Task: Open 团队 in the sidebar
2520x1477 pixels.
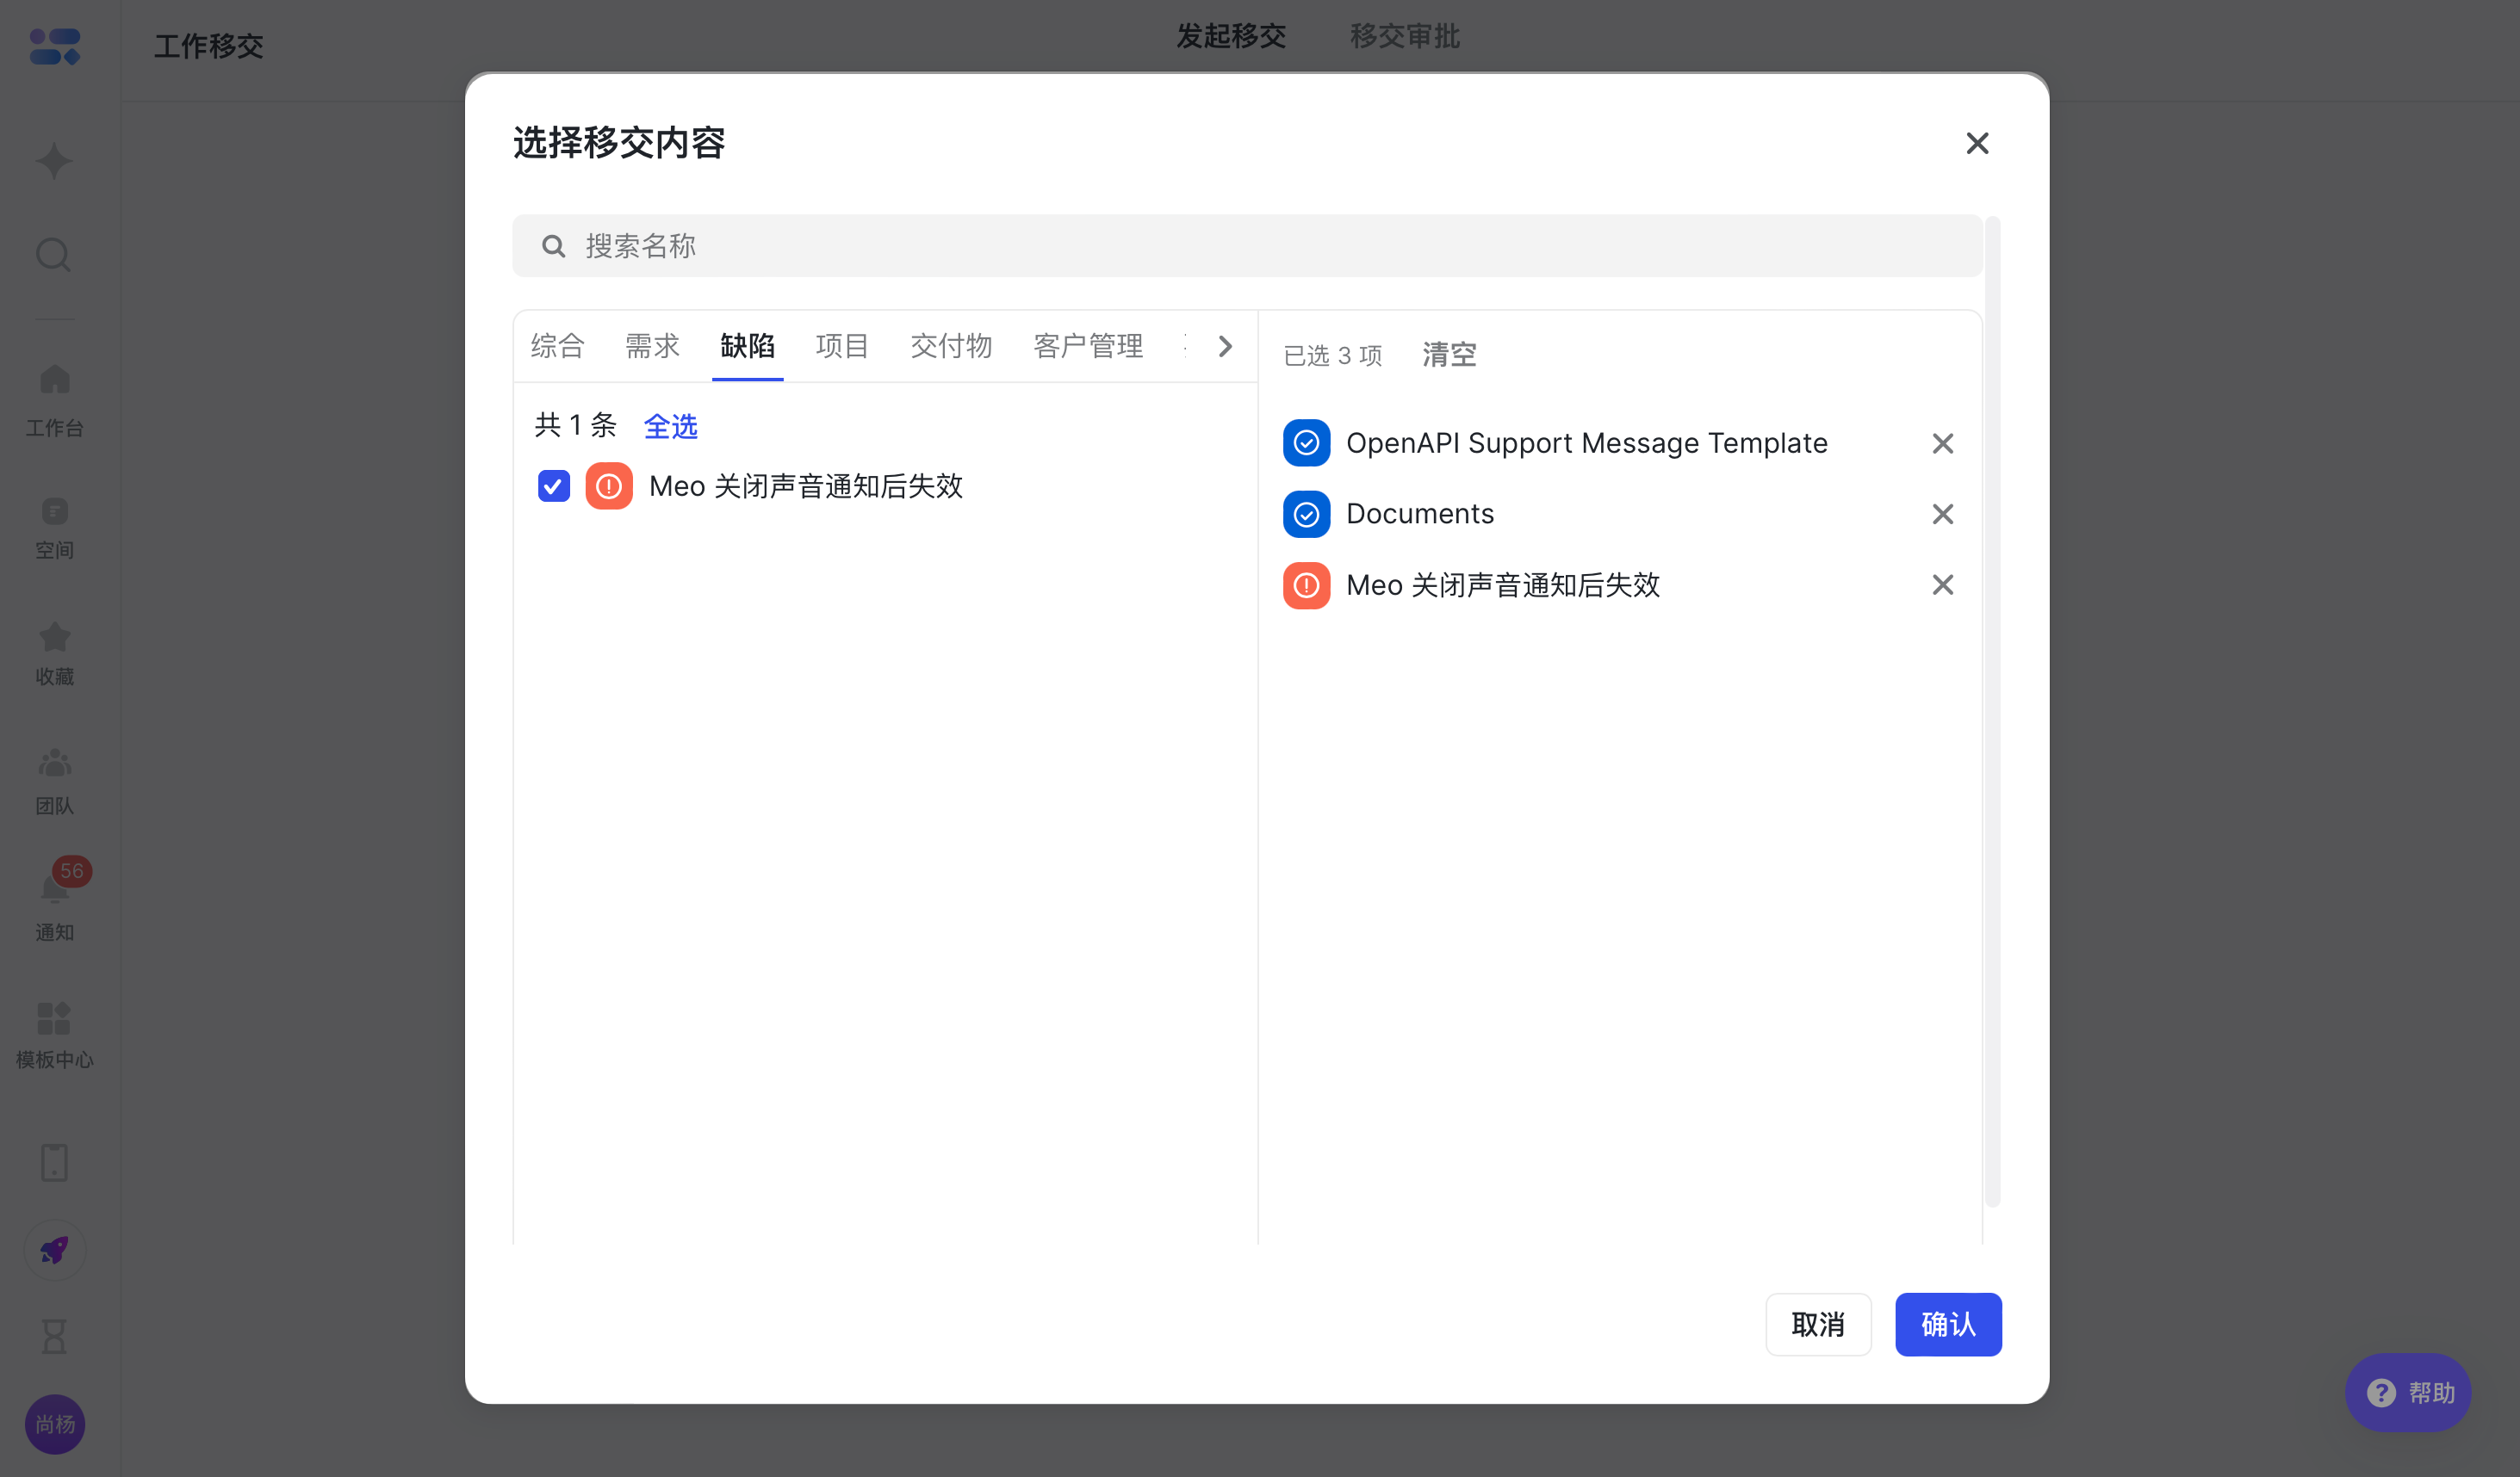Action: pos(54,782)
